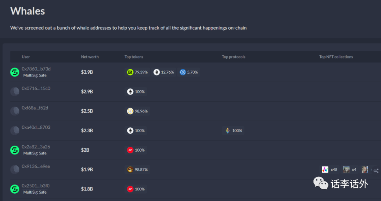Click the avatar of 0x2501...b3f0 MultiSig user
This screenshot has height=201, width=381.
pos(14,189)
